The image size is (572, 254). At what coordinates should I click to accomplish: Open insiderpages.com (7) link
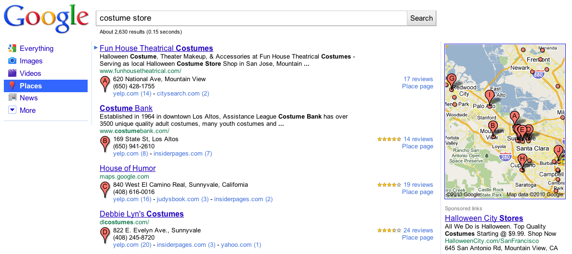[x=183, y=154]
